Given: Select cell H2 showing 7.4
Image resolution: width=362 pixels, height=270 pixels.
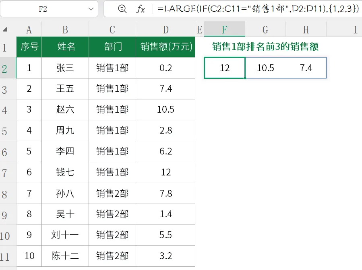Looking at the screenshot, I should 306,68.
